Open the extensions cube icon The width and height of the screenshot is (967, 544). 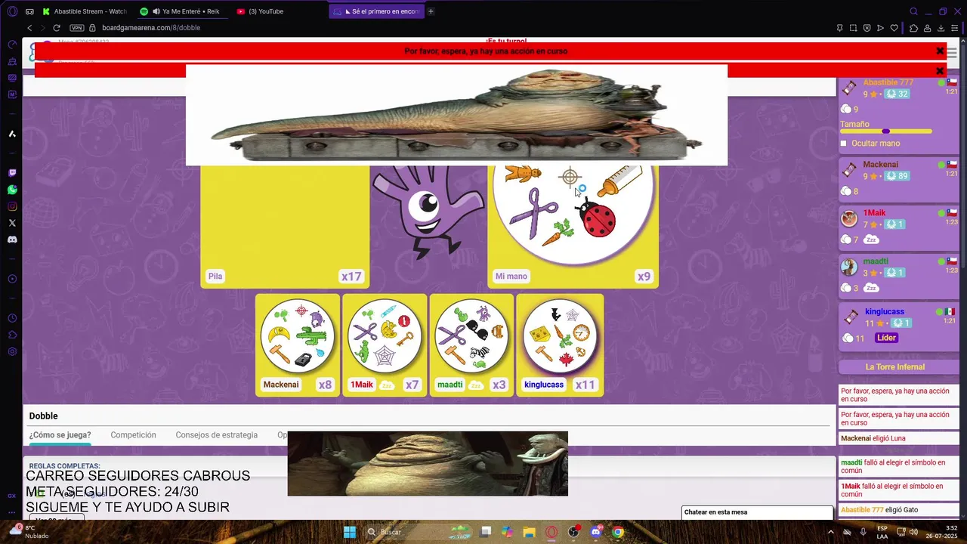coord(914,28)
